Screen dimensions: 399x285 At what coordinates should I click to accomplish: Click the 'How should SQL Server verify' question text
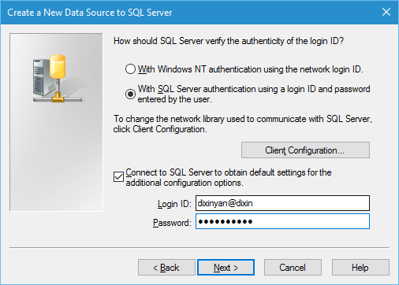(229, 41)
